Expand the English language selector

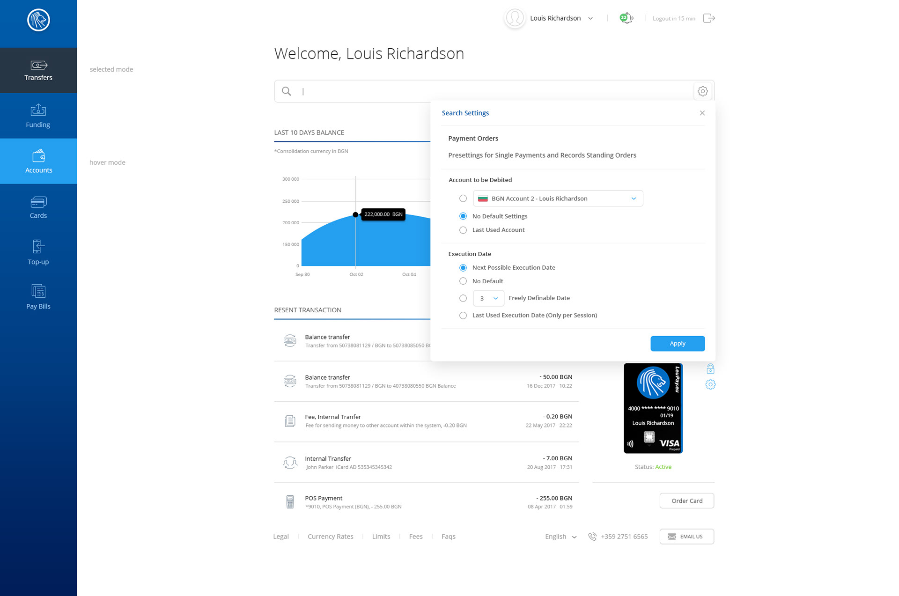tap(560, 537)
